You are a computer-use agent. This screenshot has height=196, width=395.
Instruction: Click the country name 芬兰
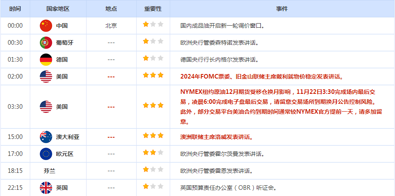click(49, 171)
